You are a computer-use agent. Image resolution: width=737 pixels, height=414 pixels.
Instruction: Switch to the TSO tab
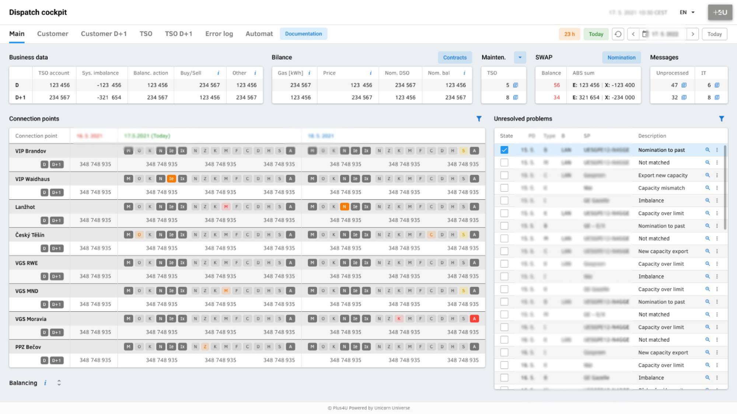(x=146, y=34)
